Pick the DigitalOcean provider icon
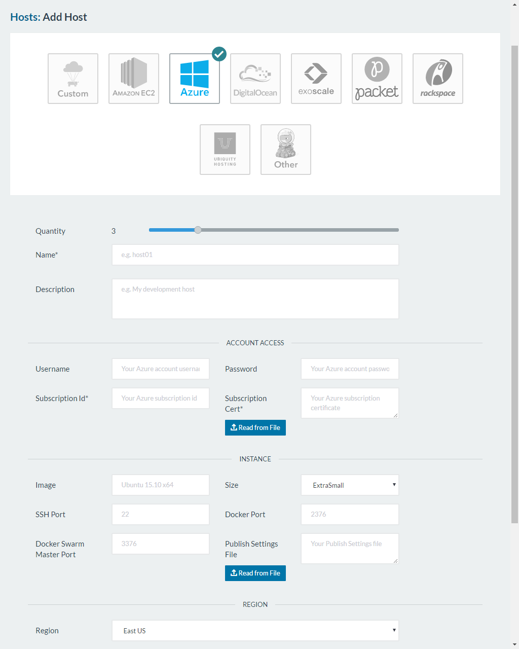The height and width of the screenshot is (649, 519). click(x=255, y=79)
